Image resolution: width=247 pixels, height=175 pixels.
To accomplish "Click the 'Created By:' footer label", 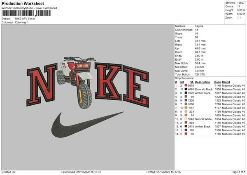I will (x=9, y=172).
